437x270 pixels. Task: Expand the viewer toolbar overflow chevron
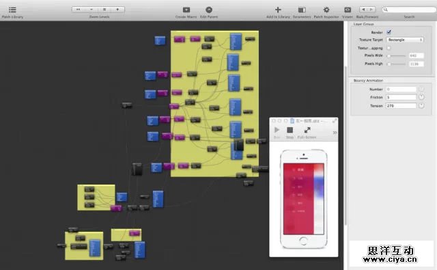click(335, 133)
